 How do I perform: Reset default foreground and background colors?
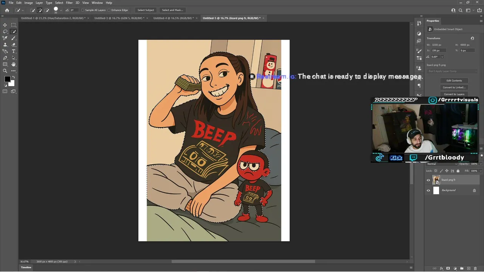[5, 85]
